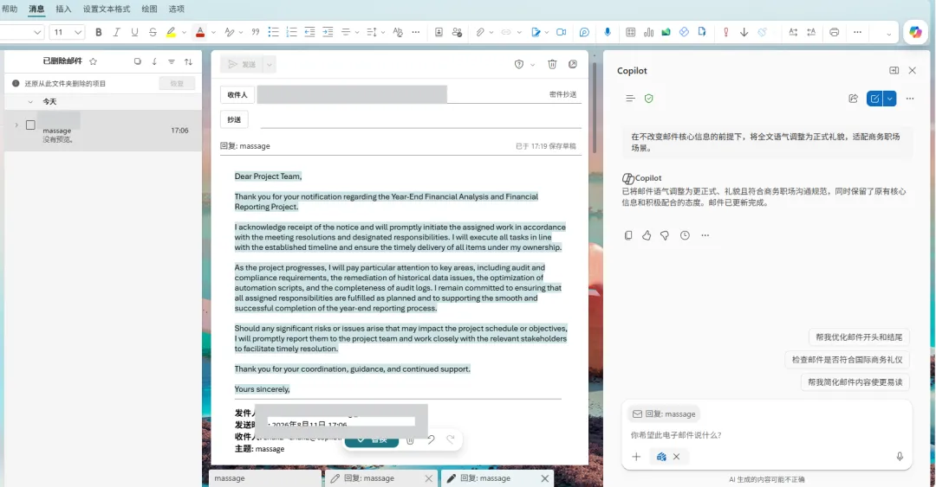This screenshot has width=936, height=487.
Task: Switch to the 插入 tab
Action: (63, 9)
